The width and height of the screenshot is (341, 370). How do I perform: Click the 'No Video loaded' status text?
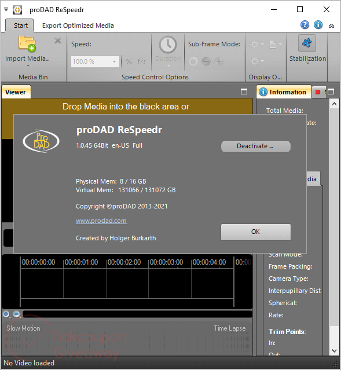[29, 363]
